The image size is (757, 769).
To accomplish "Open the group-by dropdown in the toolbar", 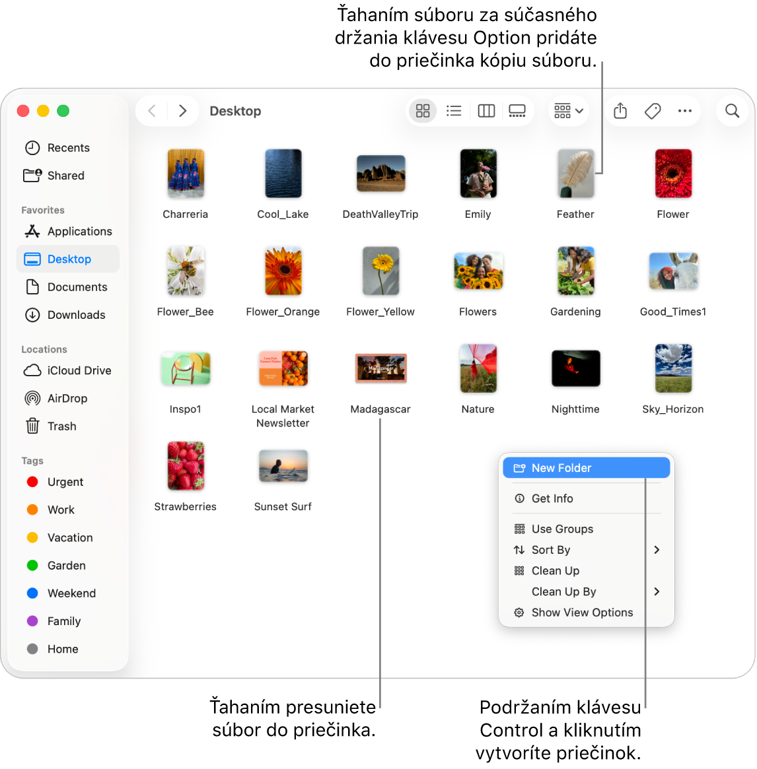I will coord(569,111).
